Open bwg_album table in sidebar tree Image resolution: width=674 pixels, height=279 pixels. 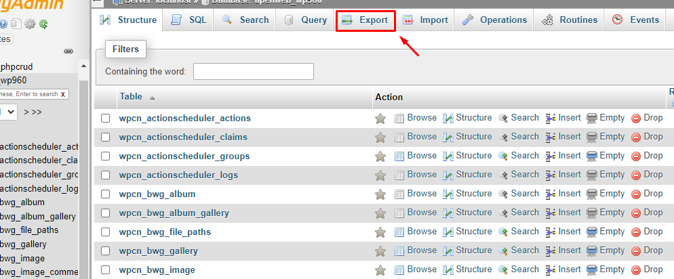pyautogui.click(x=22, y=202)
